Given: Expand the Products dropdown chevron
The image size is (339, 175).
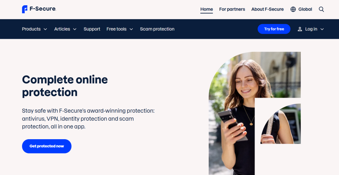Looking at the screenshot, I should (x=45, y=29).
